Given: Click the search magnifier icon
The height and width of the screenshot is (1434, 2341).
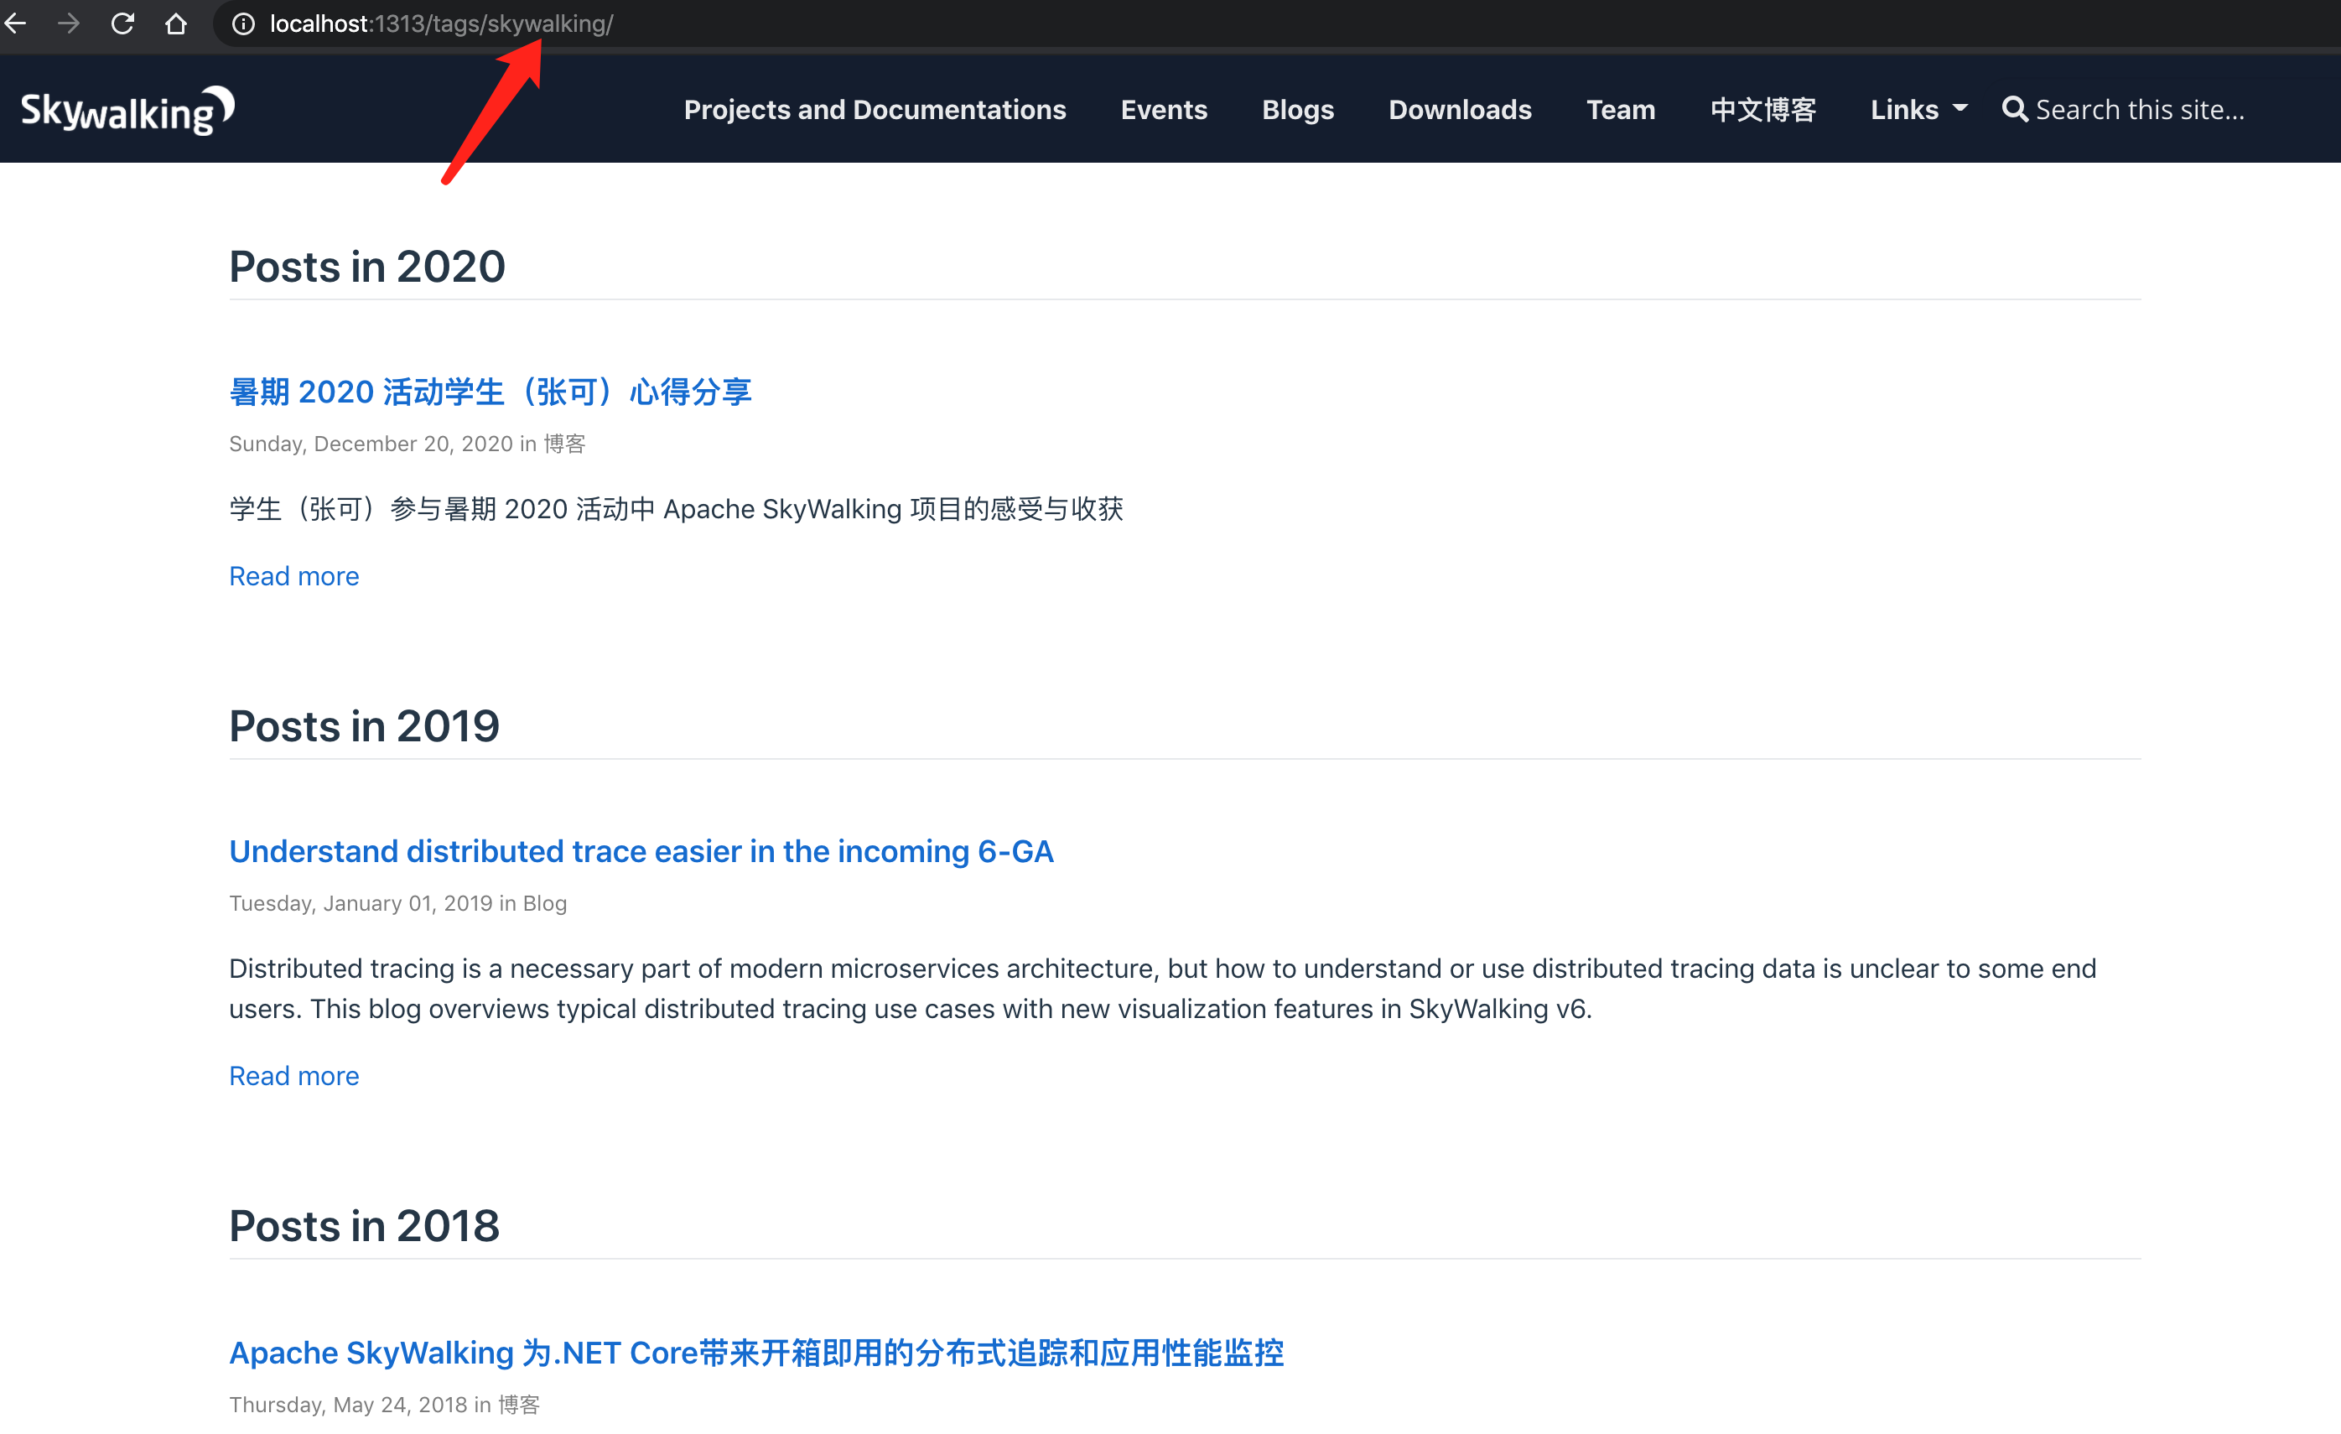Looking at the screenshot, I should (2014, 109).
